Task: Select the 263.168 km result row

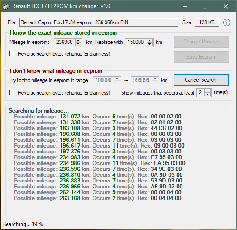Action: click(x=97, y=198)
